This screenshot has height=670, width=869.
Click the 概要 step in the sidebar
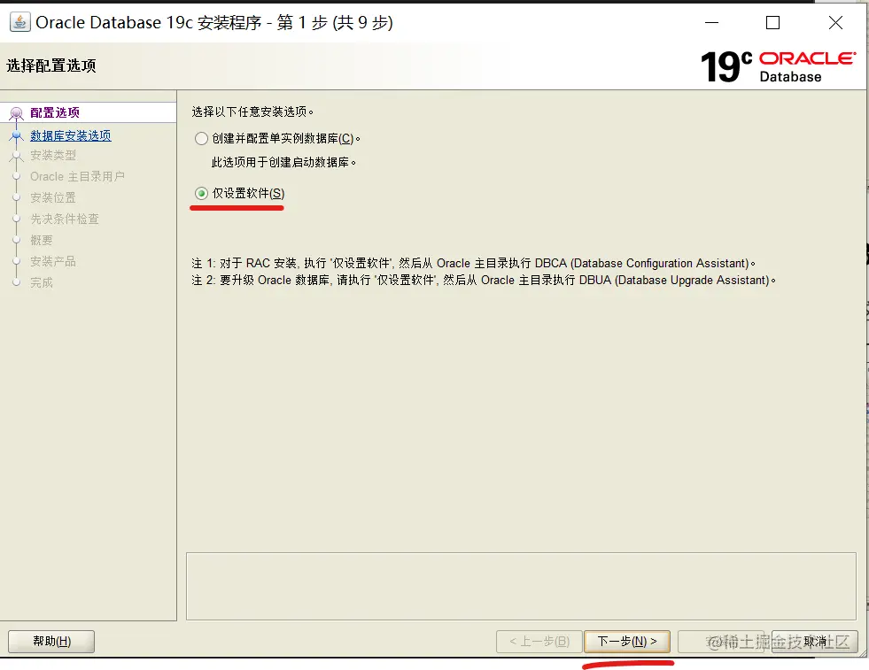click(x=42, y=240)
